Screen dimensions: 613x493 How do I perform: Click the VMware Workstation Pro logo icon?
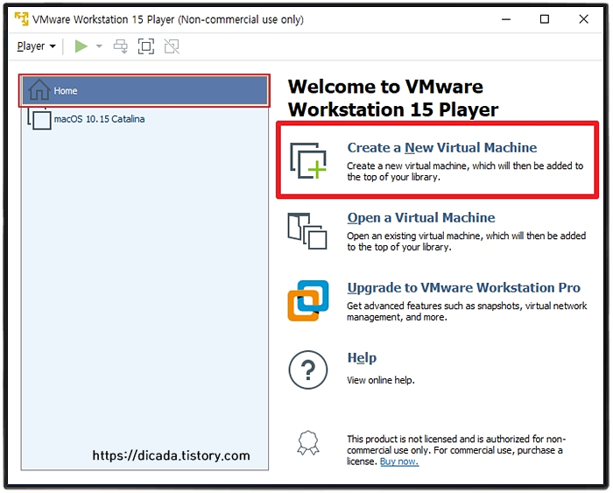tap(308, 300)
